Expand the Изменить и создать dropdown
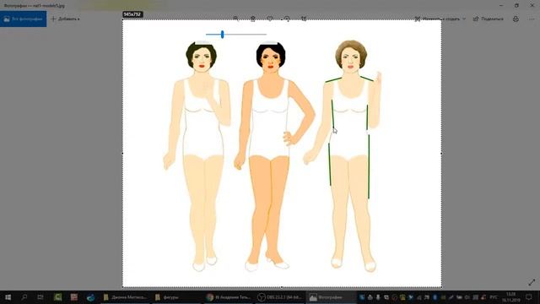This screenshot has height=304, width=540. pos(440,19)
